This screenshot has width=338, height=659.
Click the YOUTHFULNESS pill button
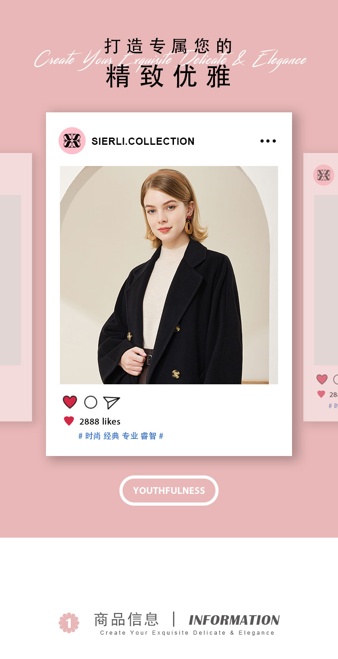click(x=169, y=490)
